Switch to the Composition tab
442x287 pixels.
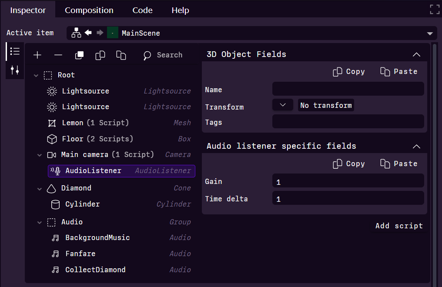click(x=89, y=10)
